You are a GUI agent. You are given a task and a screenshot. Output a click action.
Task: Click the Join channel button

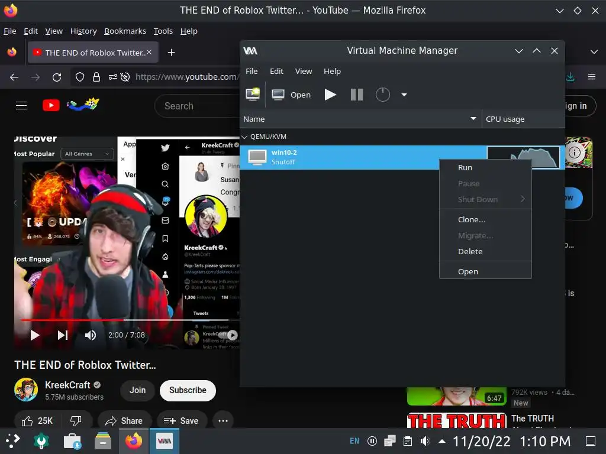coord(137,390)
